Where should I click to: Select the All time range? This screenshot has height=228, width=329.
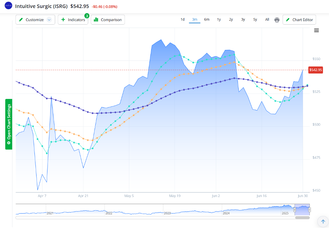pyautogui.click(x=267, y=19)
